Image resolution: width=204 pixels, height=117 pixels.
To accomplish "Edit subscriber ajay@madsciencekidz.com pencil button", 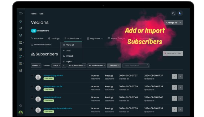I will (x=174, y=109).
